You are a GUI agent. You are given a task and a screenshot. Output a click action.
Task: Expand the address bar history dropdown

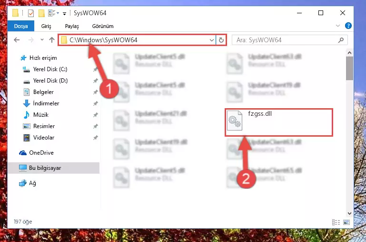tap(212, 40)
